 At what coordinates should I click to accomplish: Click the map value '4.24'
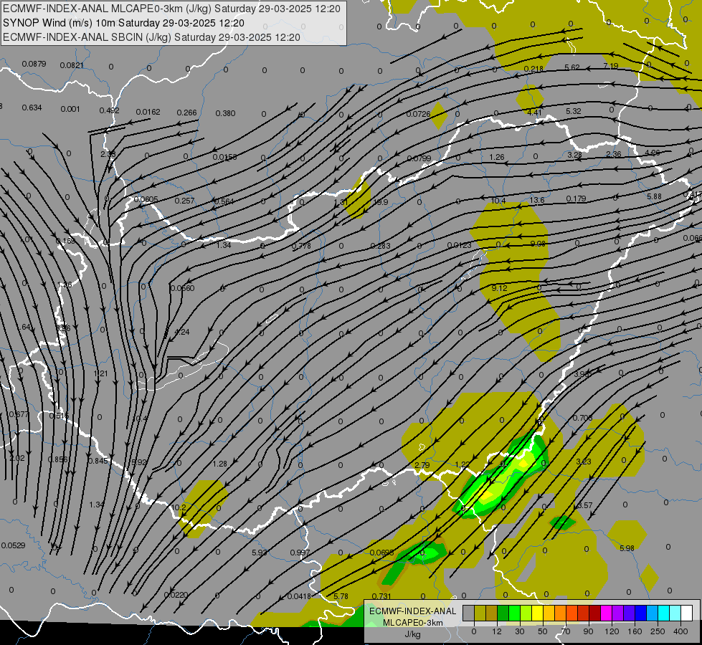tap(181, 332)
